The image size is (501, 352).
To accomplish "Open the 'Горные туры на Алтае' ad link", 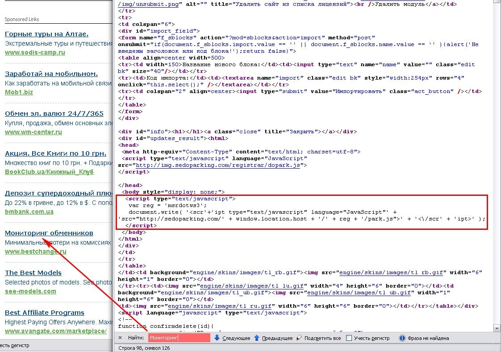I will tap(46, 34).
